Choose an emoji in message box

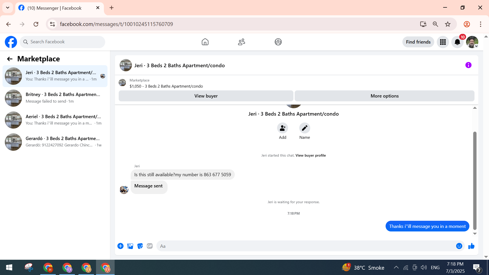click(459, 246)
